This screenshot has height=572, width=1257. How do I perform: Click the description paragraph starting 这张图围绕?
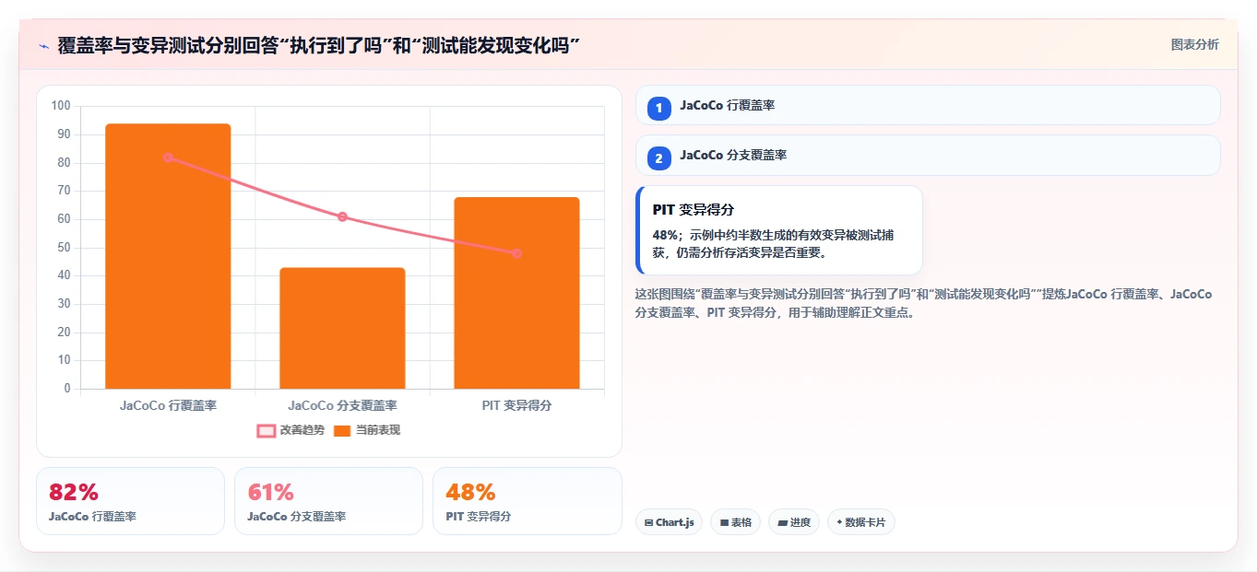point(923,303)
